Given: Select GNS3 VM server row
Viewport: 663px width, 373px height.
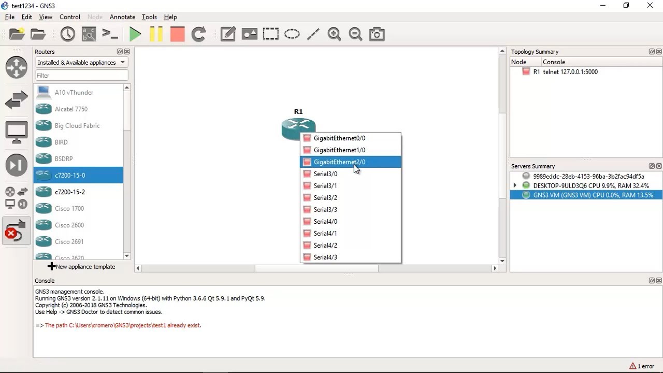Looking at the screenshot, I should tap(586, 195).
